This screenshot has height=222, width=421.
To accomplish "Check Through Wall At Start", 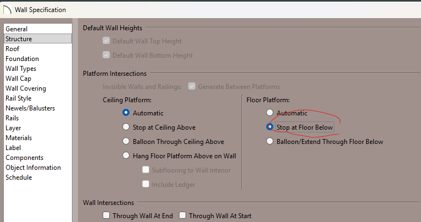I will [183, 216].
